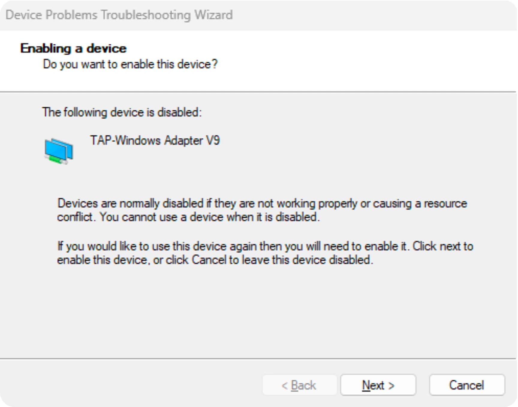The image size is (518, 407).
Task: Click The following device is disabled label
Action: [x=122, y=112]
